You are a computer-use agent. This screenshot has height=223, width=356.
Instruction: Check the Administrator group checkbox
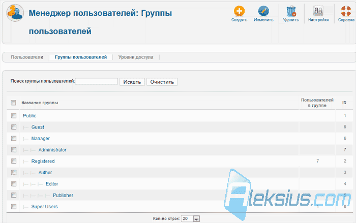point(14,150)
